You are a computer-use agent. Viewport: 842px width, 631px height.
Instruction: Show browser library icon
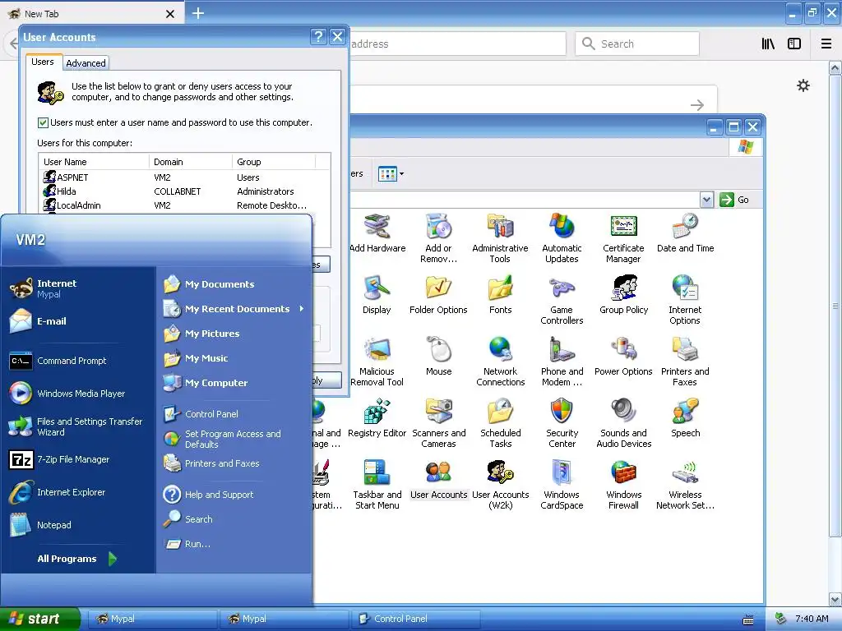pyautogui.click(x=768, y=44)
